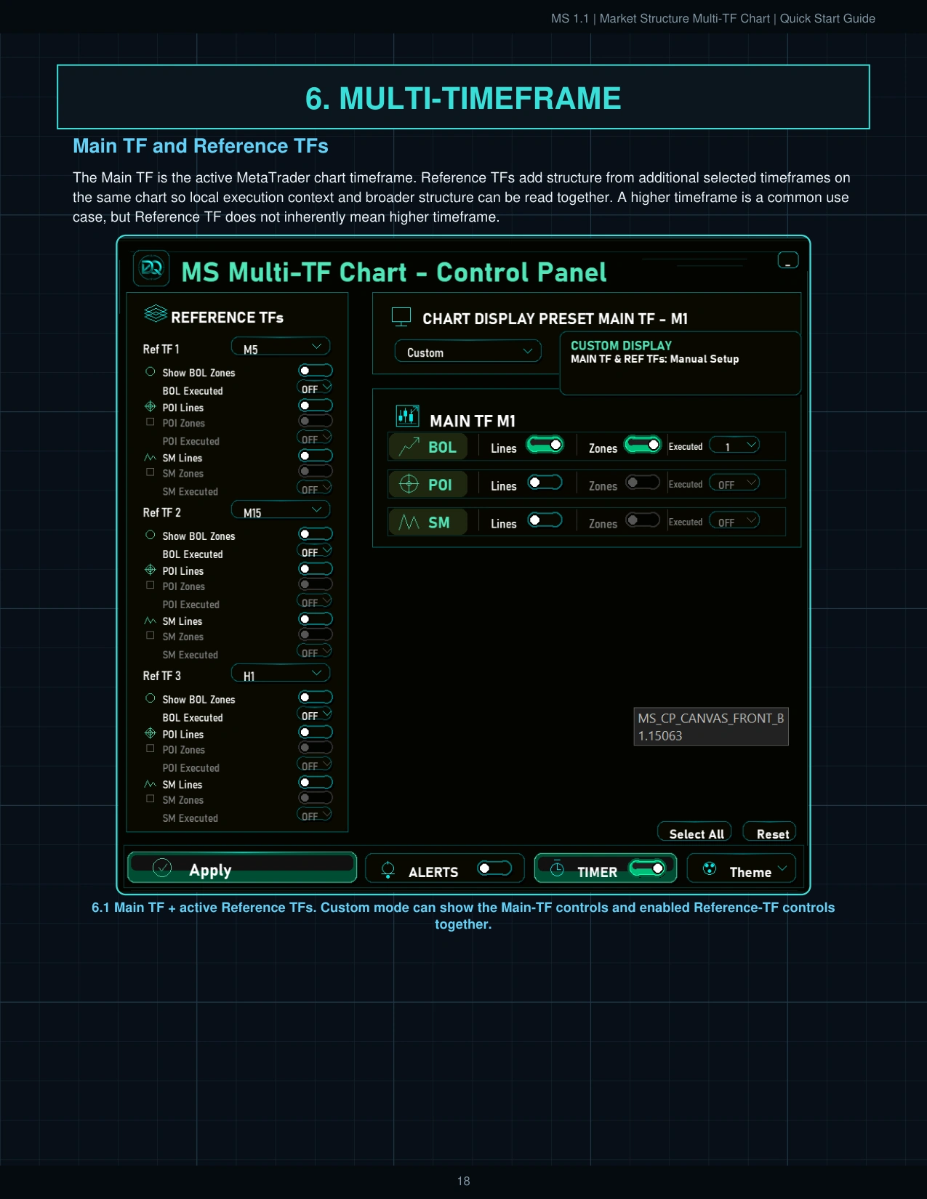The image size is (927, 1199).
Task: Click Ref TF 1 SM Lines zigzag icon
Action: click(x=151, y=458)
